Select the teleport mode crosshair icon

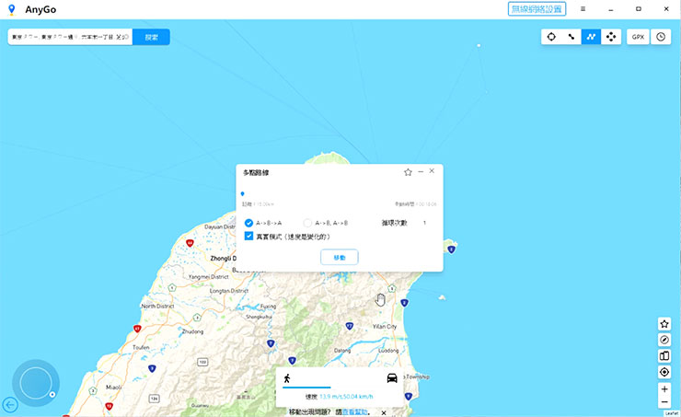pyautogui.click(x=551, y=38)
